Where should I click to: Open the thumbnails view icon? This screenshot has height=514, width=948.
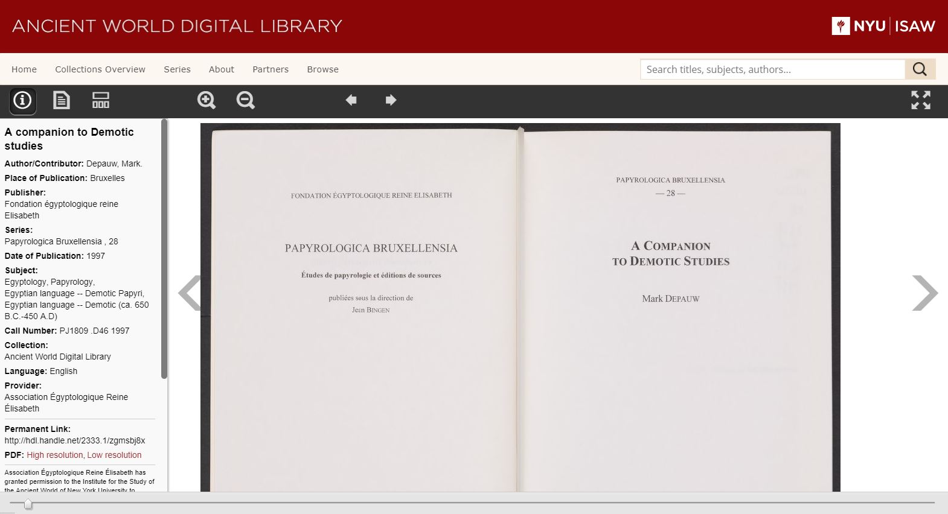100,100
